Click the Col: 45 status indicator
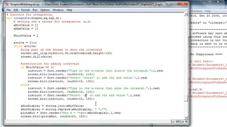Screen dimensions: 227x127 click(184, 122)
